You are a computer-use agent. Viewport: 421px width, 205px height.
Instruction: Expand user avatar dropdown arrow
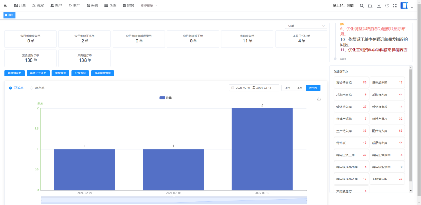click(x=412, y=7)
